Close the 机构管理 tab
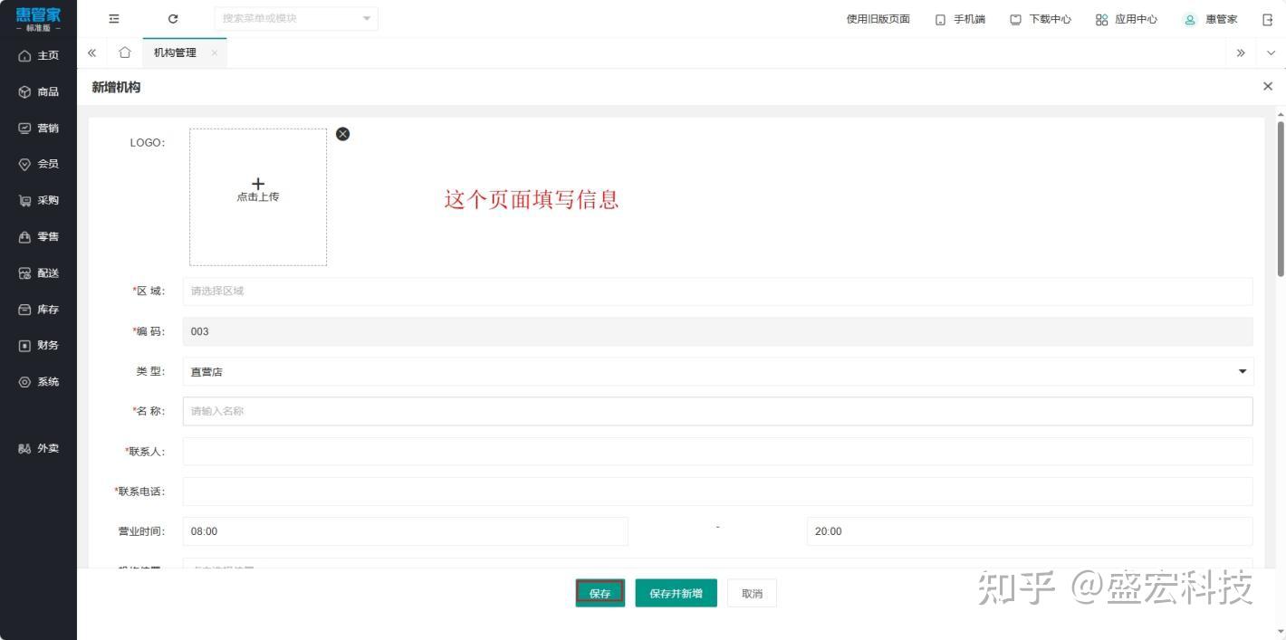Viewport: 1286px width, 640px height. tap(215, 53)
